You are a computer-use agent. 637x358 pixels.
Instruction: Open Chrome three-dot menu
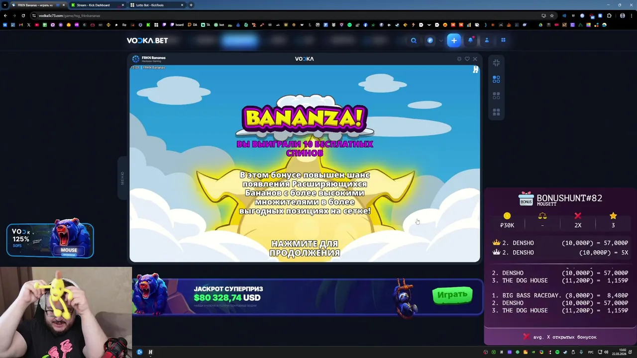point(632,15)
